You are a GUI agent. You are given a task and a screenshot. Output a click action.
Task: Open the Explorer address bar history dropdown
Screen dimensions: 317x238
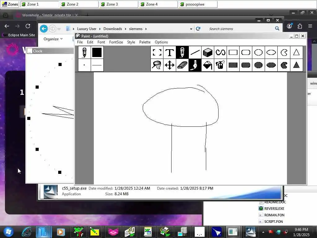[x=191, y=29]
